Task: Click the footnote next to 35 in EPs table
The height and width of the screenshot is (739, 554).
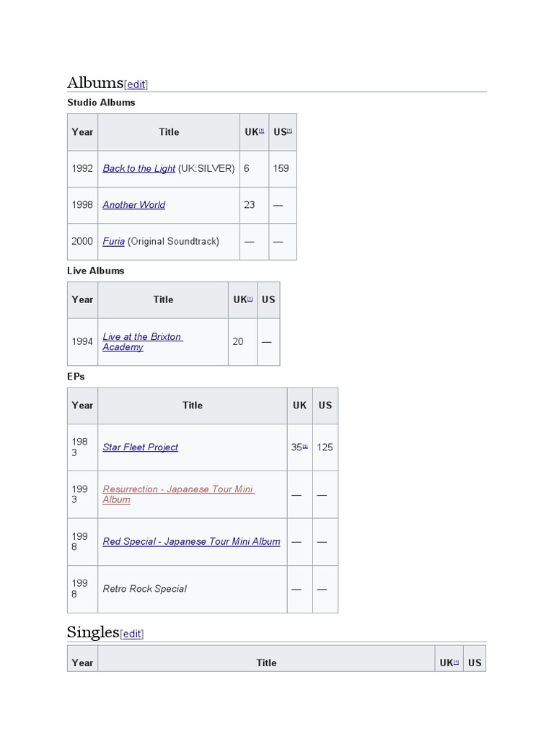Action: [x=305, y=446]
